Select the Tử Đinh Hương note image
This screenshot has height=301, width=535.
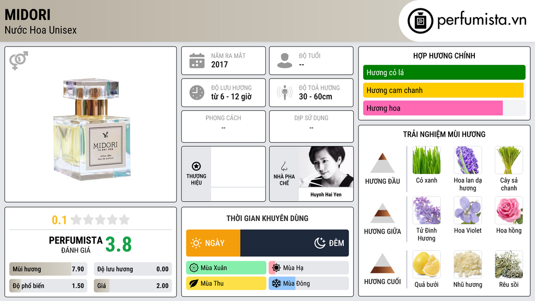tap(426, 210)
